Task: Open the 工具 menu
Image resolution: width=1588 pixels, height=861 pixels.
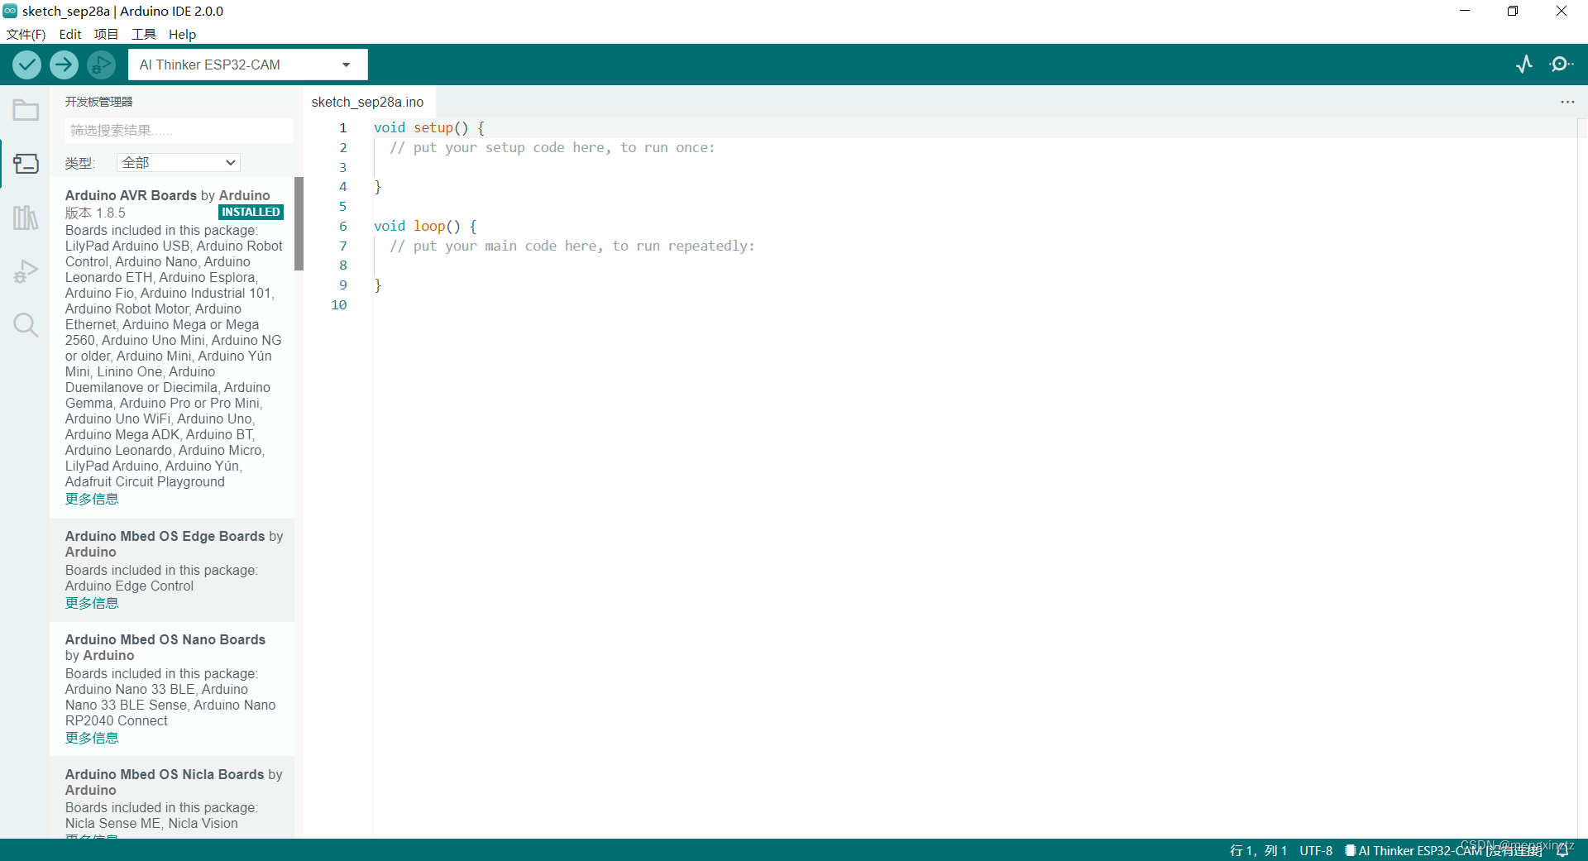Action: pyautogui.click(x=144, y=34)
